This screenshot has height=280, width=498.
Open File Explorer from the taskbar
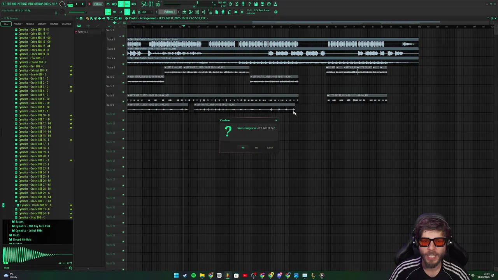tap(202, 275)
